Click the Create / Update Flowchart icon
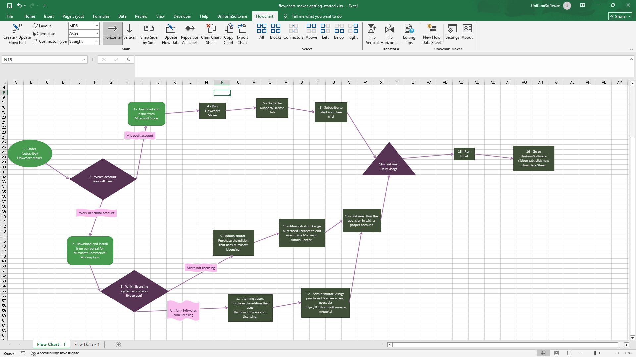636x357 pixels. pos(17,29)
